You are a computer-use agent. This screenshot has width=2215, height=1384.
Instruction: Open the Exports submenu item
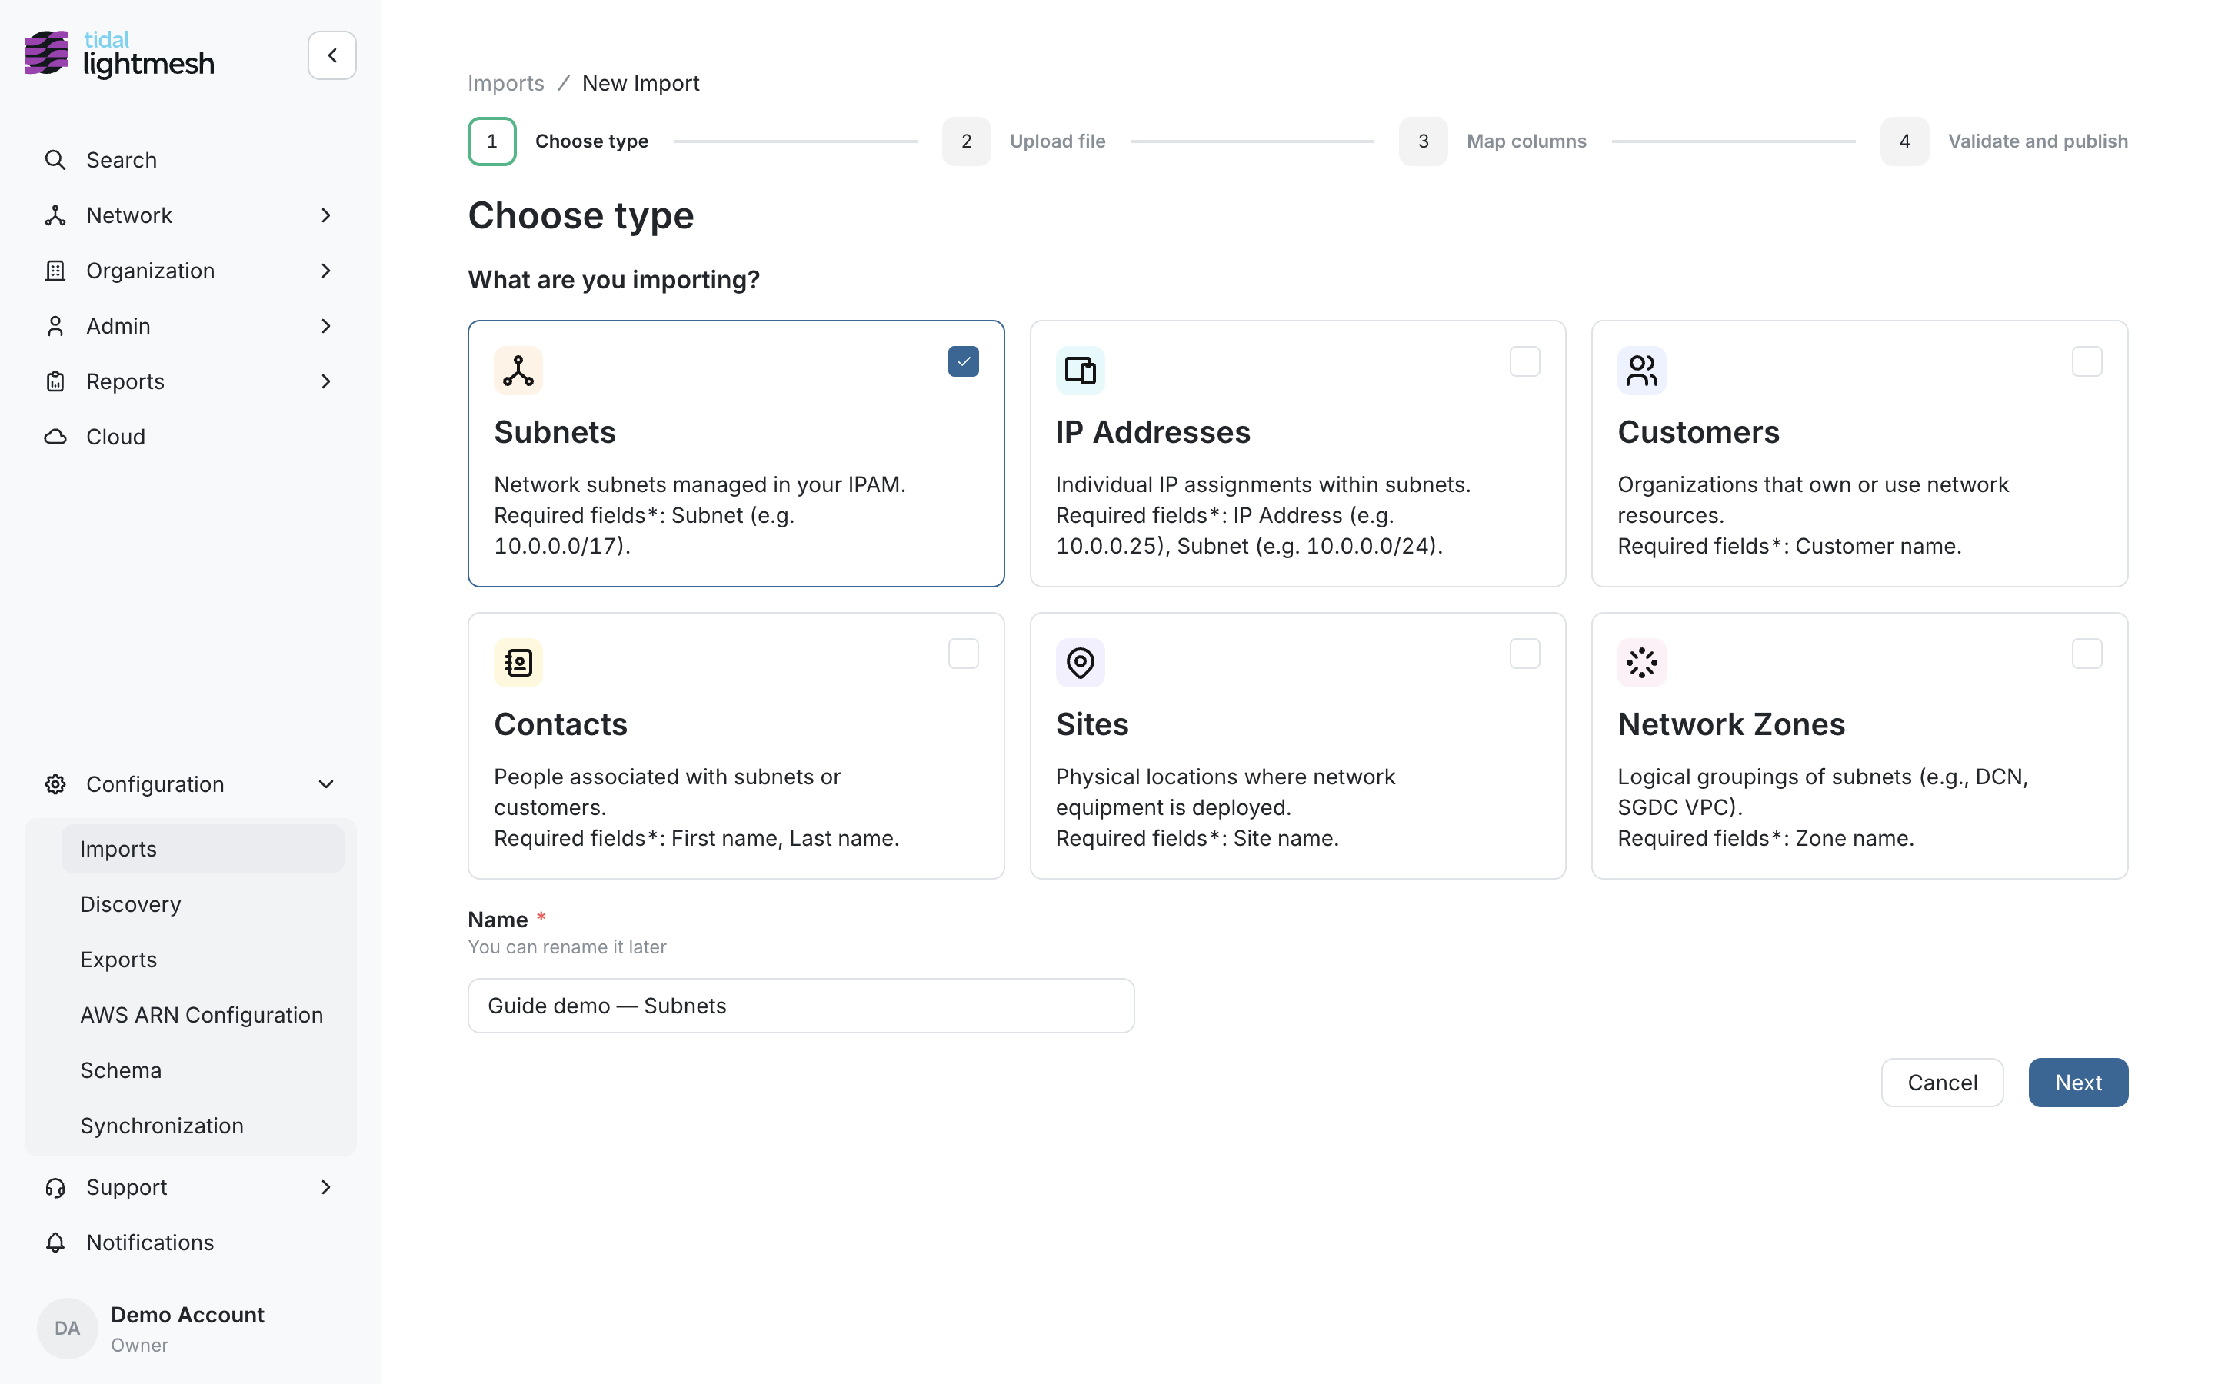click(x=203, y=960)
